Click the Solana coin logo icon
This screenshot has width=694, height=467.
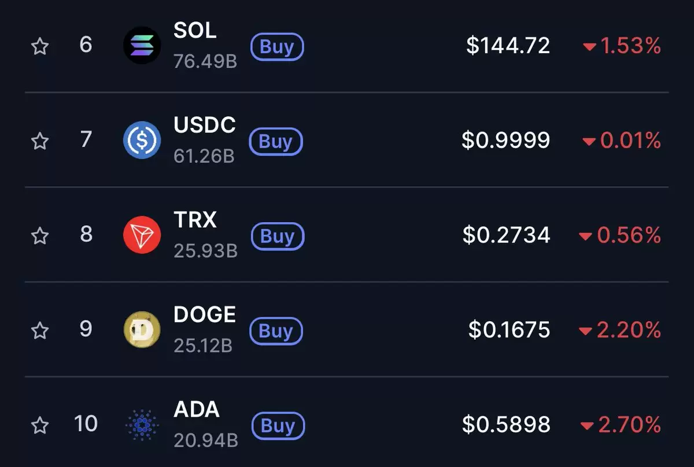(142, 45)
